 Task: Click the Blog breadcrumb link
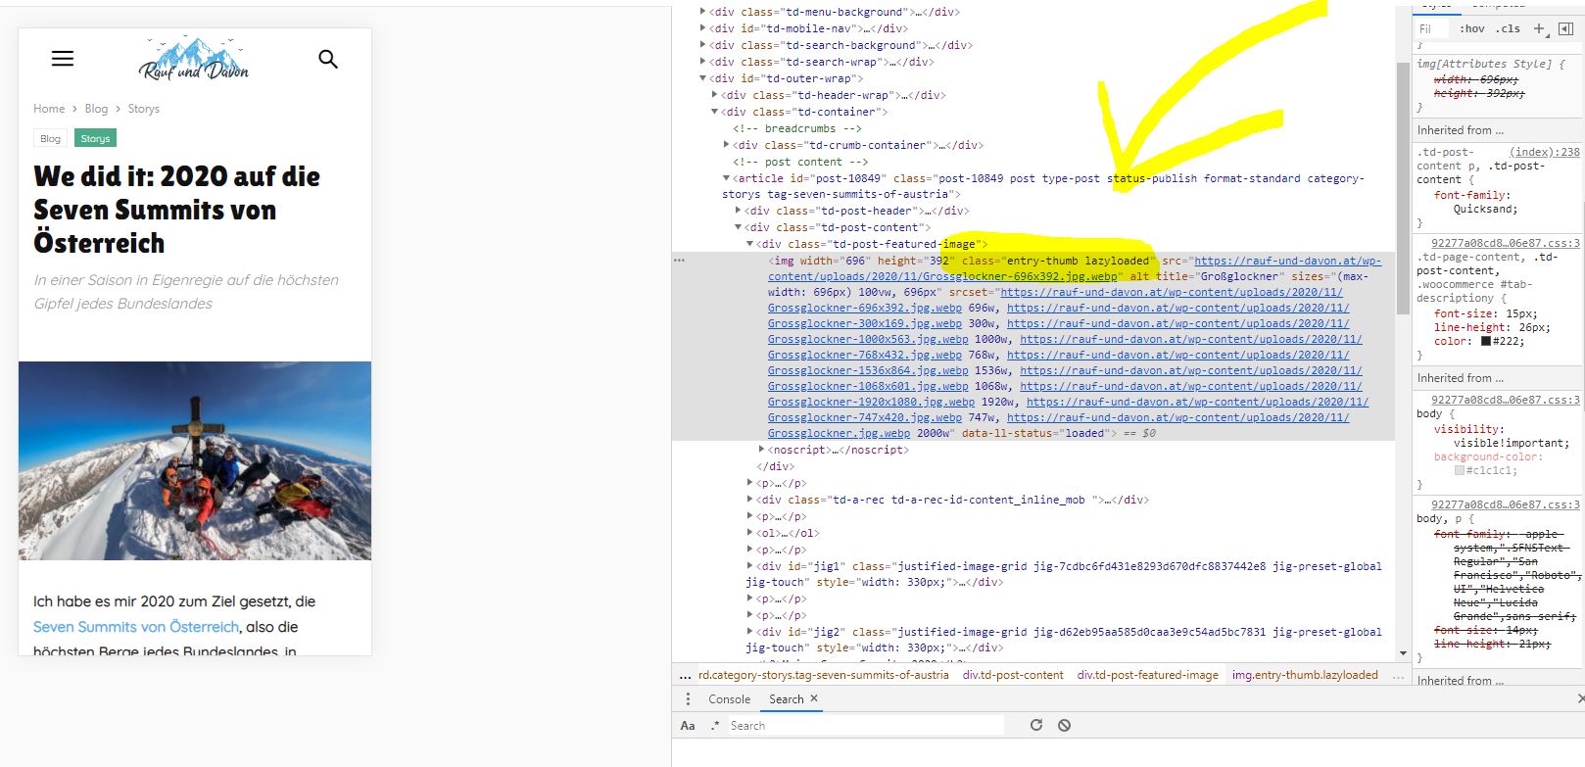(96, 109)
